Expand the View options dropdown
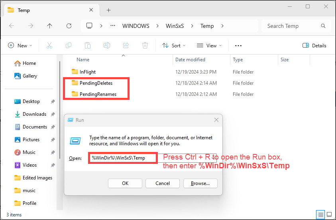 pos(209,46)
